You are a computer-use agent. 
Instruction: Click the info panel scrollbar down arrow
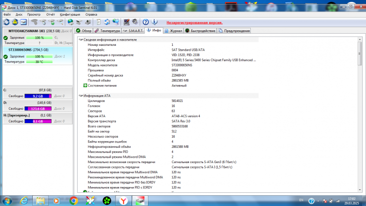click(360, 190)
